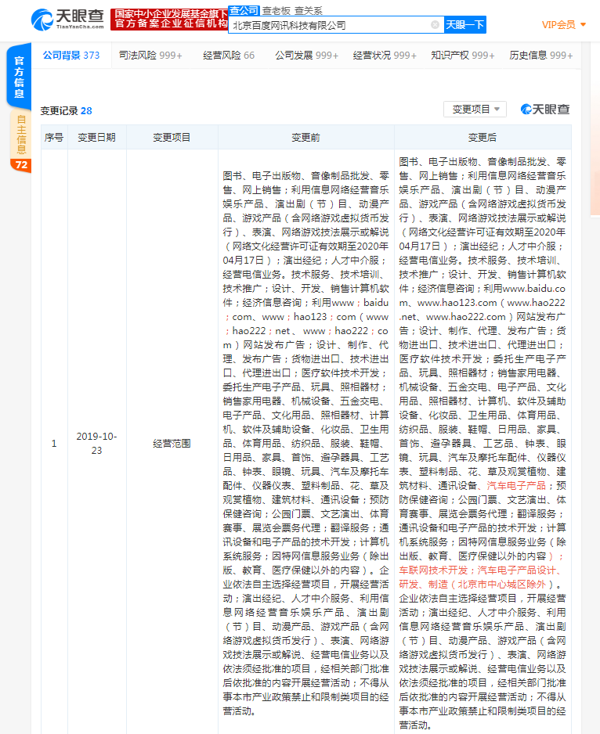This screenshot has width=600, height=734.
Task: Open the 公司背景 373 tab
Action: point(71,56)
